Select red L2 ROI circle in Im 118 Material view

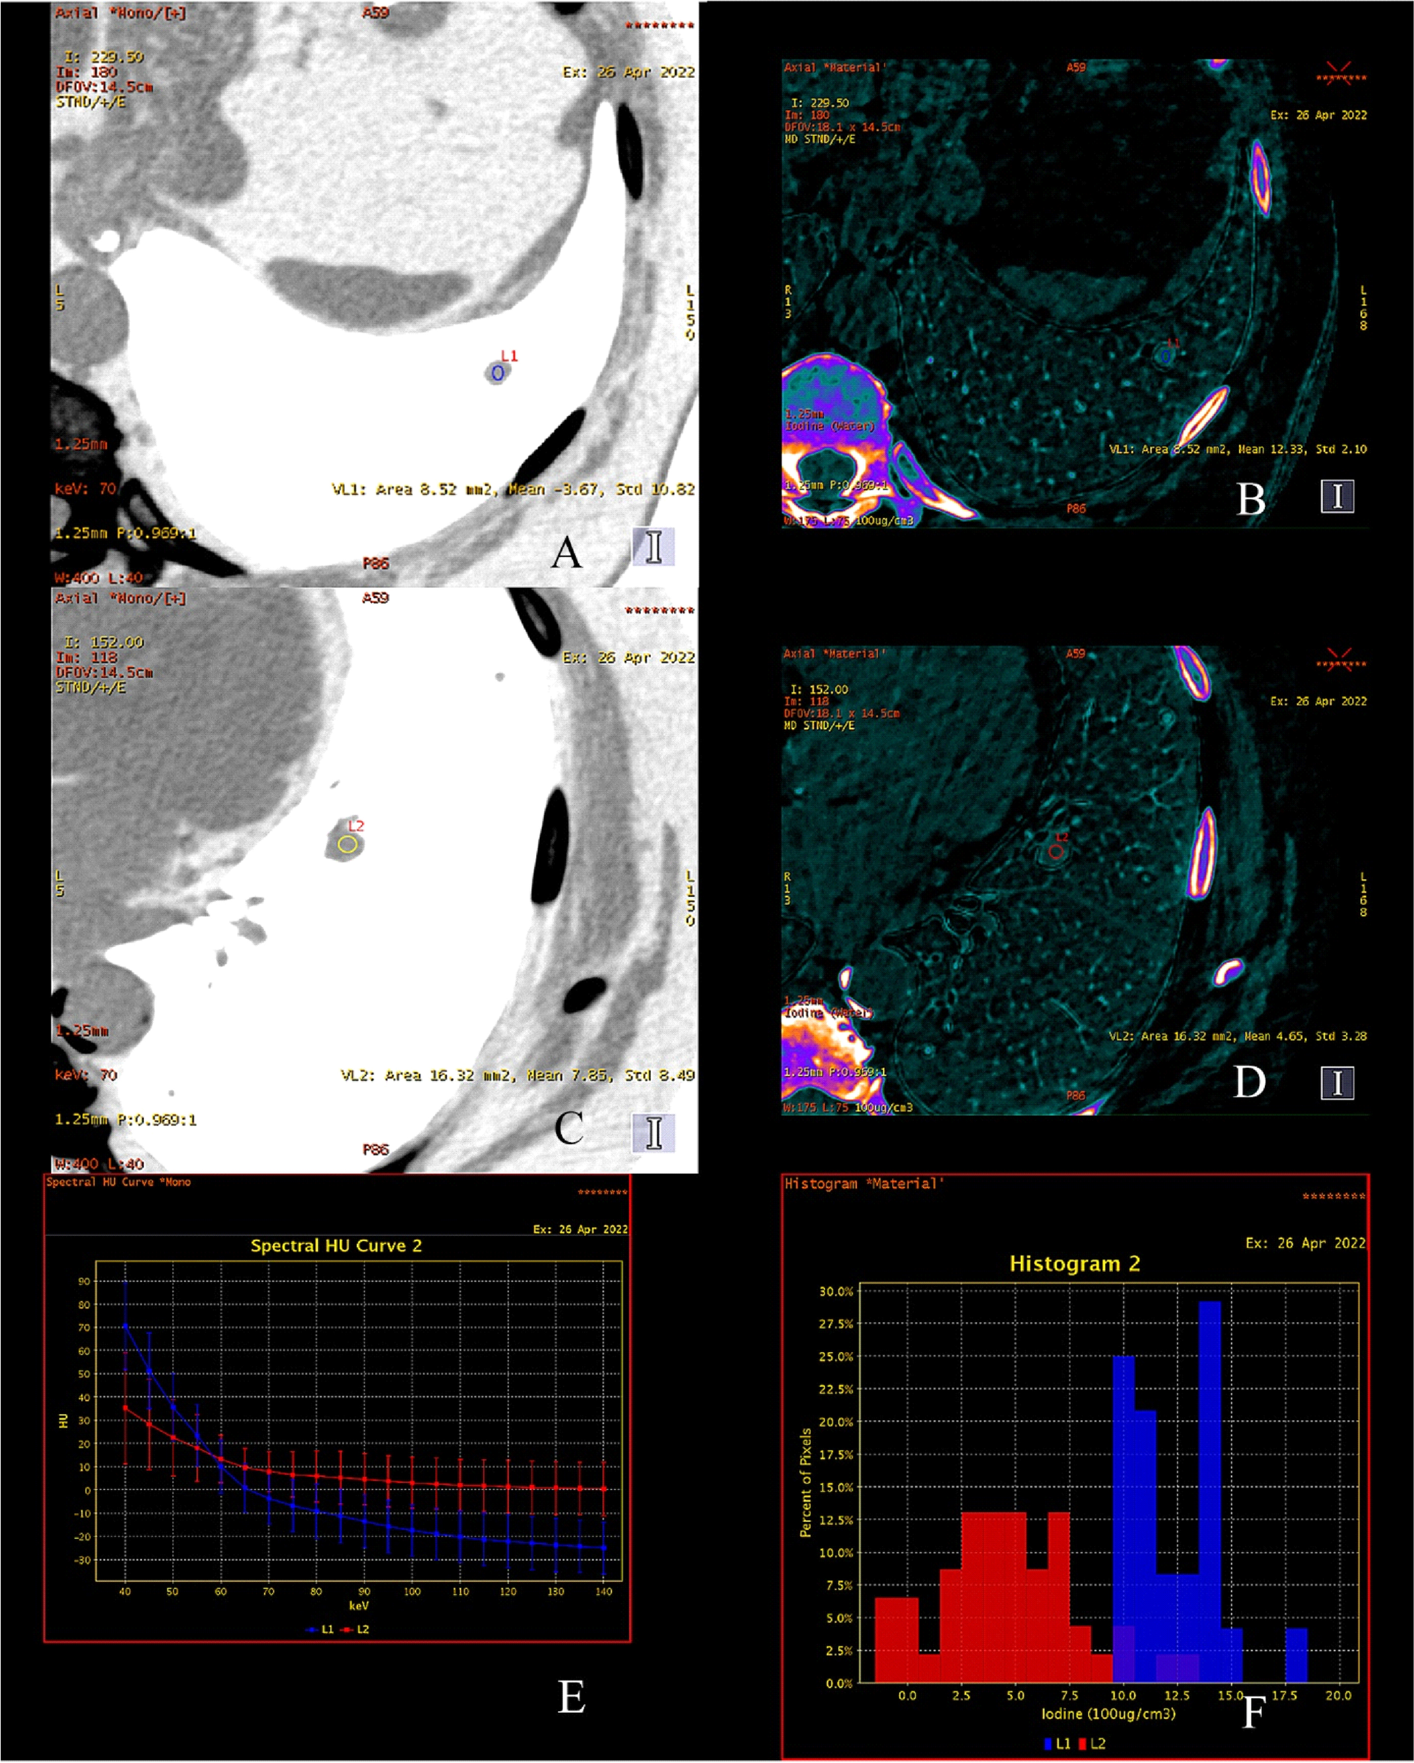pos(1056,852)
